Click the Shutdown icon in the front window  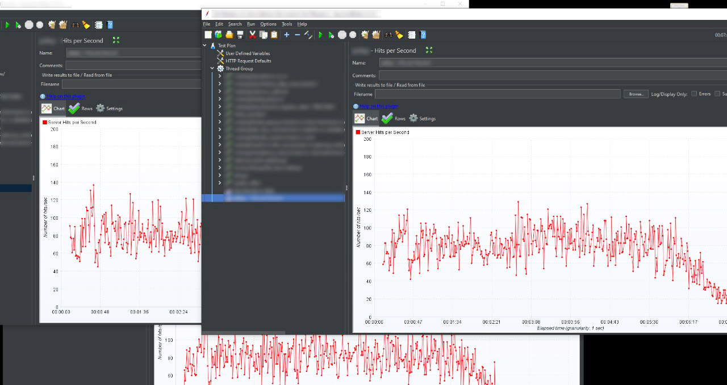pyautogui.click(x=353, y=35)
